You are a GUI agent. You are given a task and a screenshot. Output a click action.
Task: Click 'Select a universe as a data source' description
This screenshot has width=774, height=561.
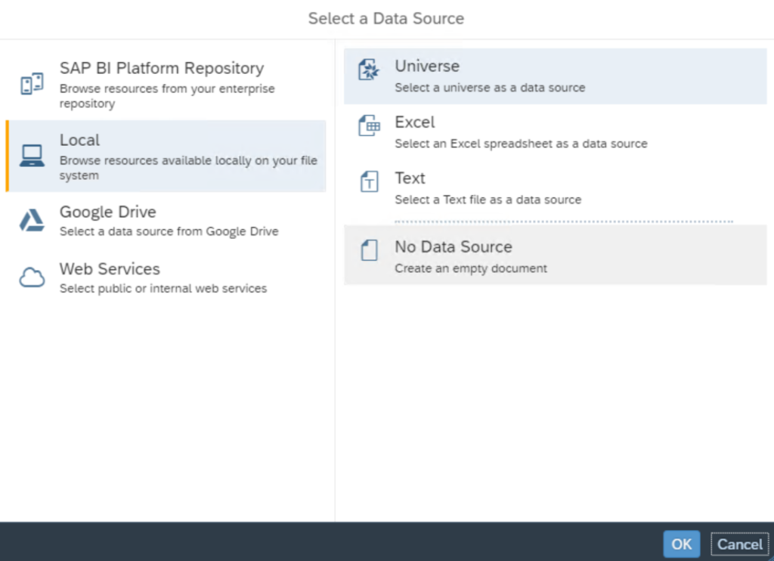point(490,88)
